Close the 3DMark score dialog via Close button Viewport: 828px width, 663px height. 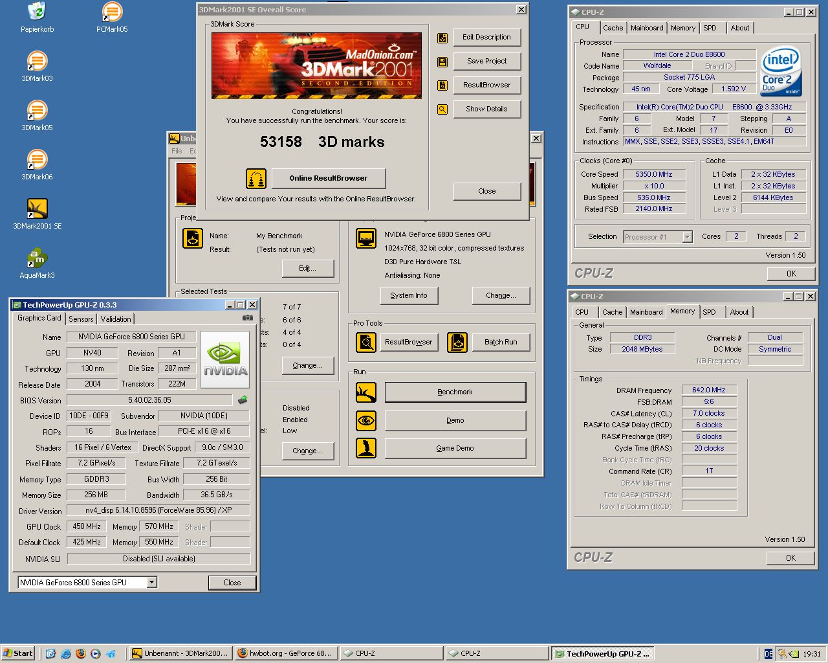click(487, 191)
